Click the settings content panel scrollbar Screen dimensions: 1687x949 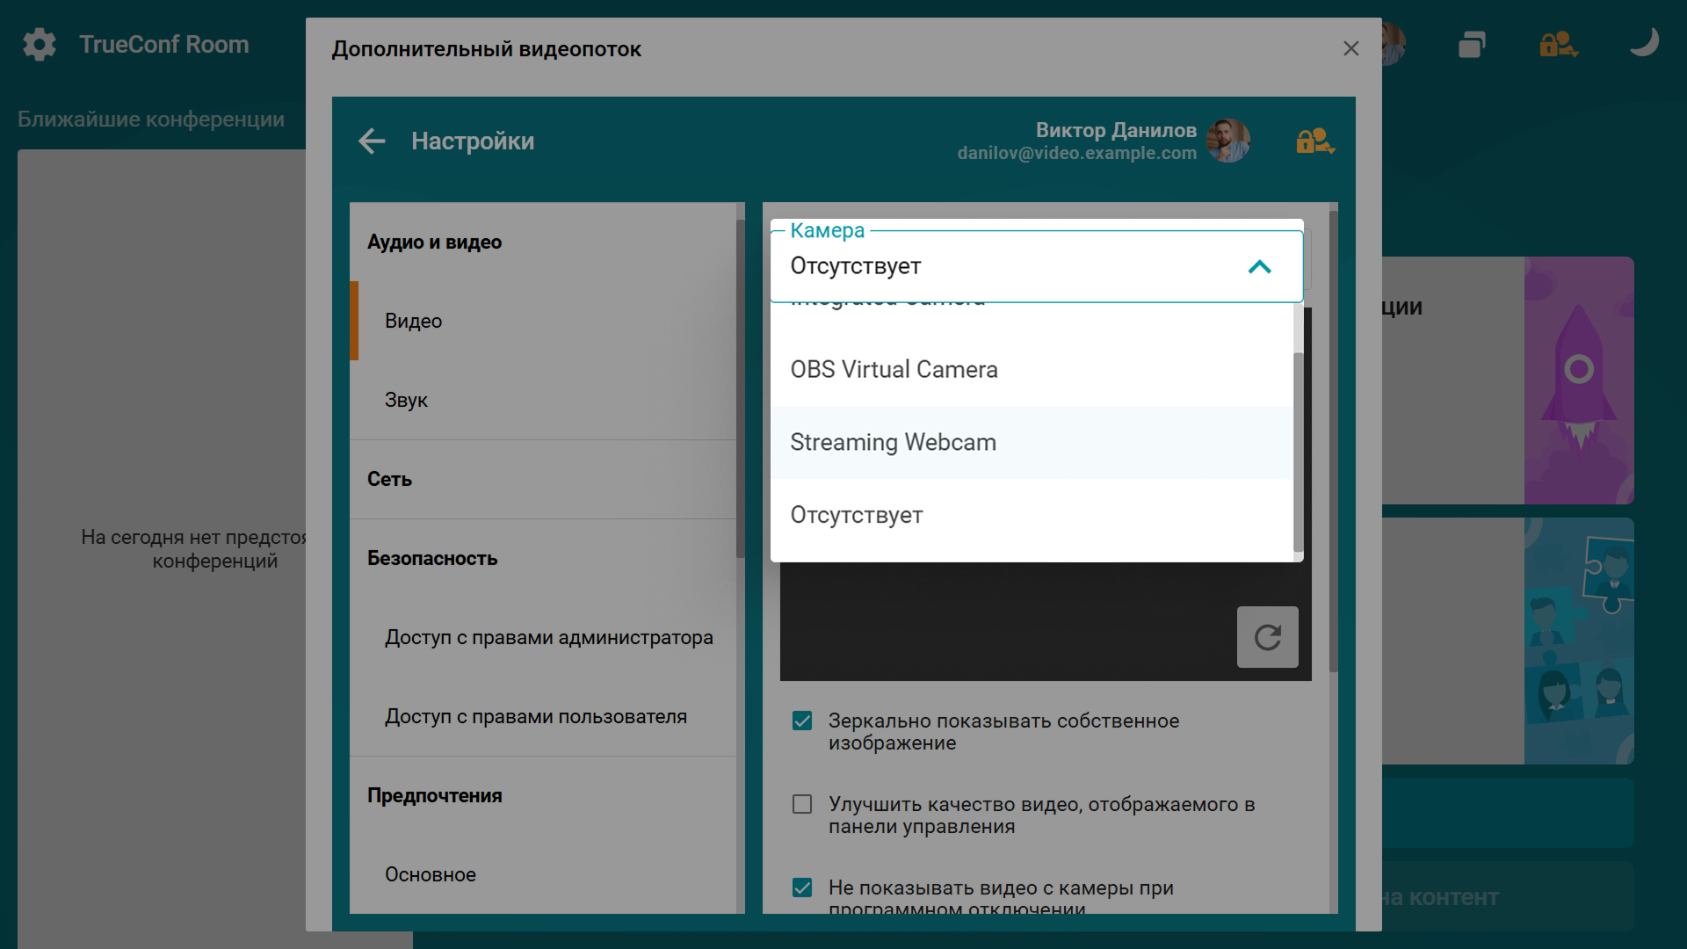tap(1333, 441)
